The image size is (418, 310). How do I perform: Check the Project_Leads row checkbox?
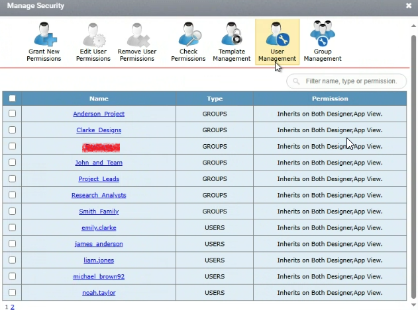pyautogui.click(x=12, y=178)
